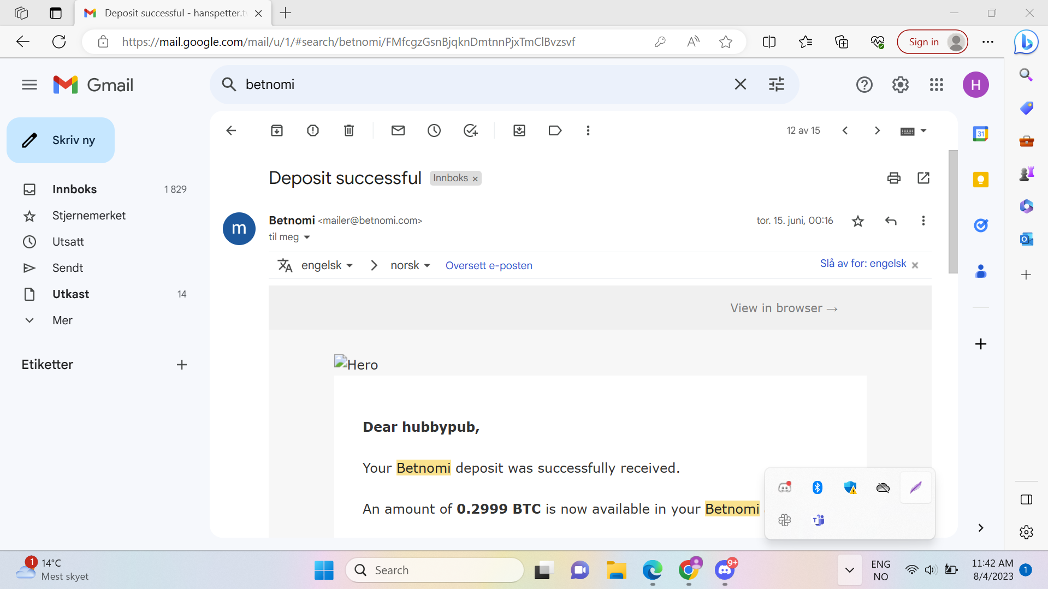Report this email as spam
This screenshot has height=589, width=1048.
313,130
